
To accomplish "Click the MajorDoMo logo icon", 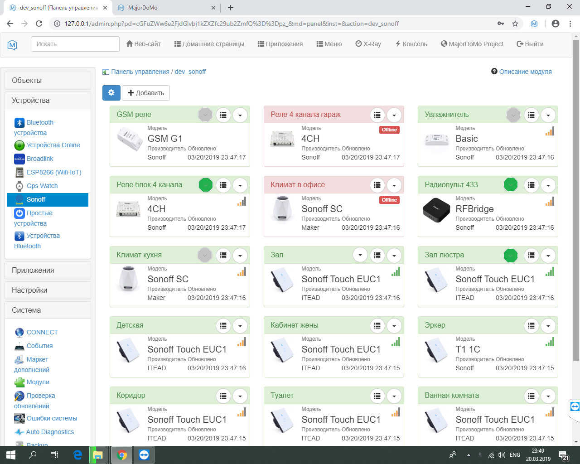I will click(13, 44).
